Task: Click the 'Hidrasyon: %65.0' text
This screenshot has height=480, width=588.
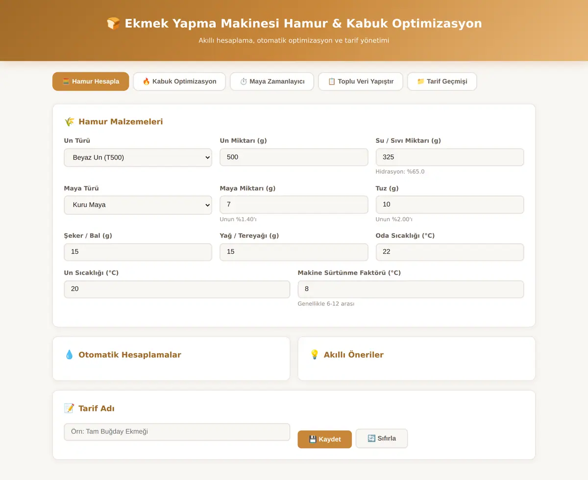Action: point(400,172)
